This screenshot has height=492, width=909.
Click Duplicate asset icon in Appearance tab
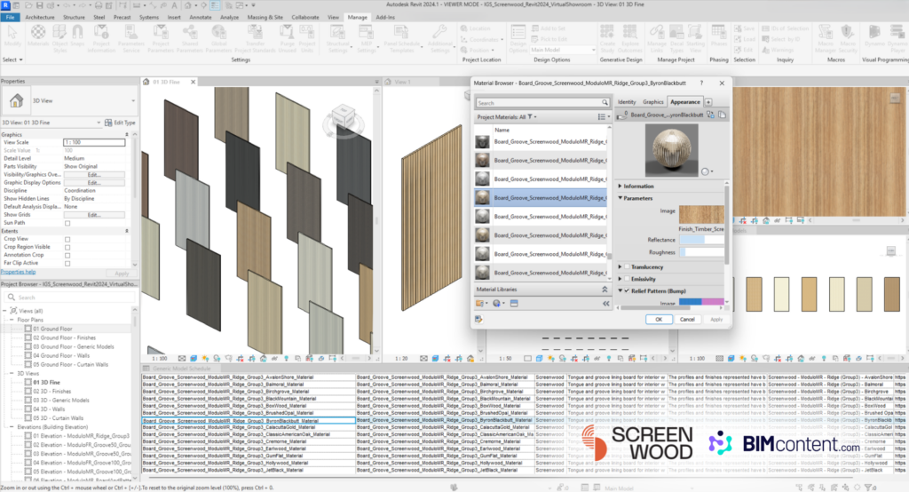pyautogui.click(x=722, y=115)
